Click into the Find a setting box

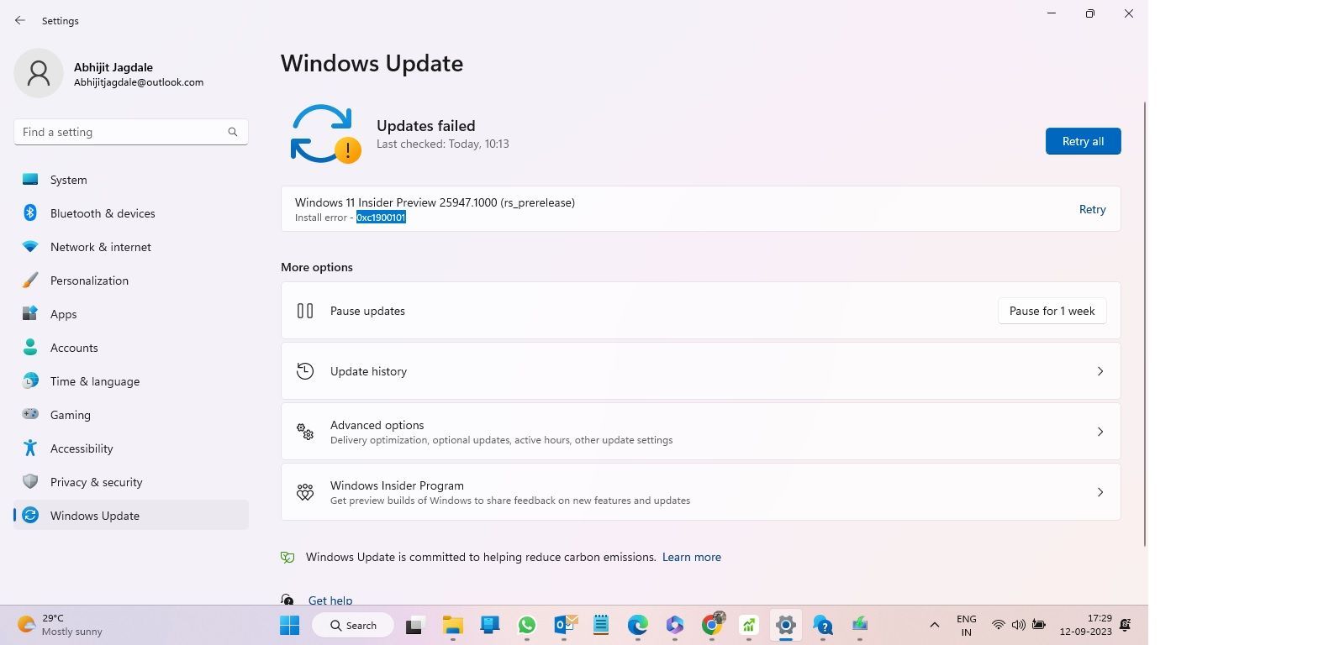point(131,132)
